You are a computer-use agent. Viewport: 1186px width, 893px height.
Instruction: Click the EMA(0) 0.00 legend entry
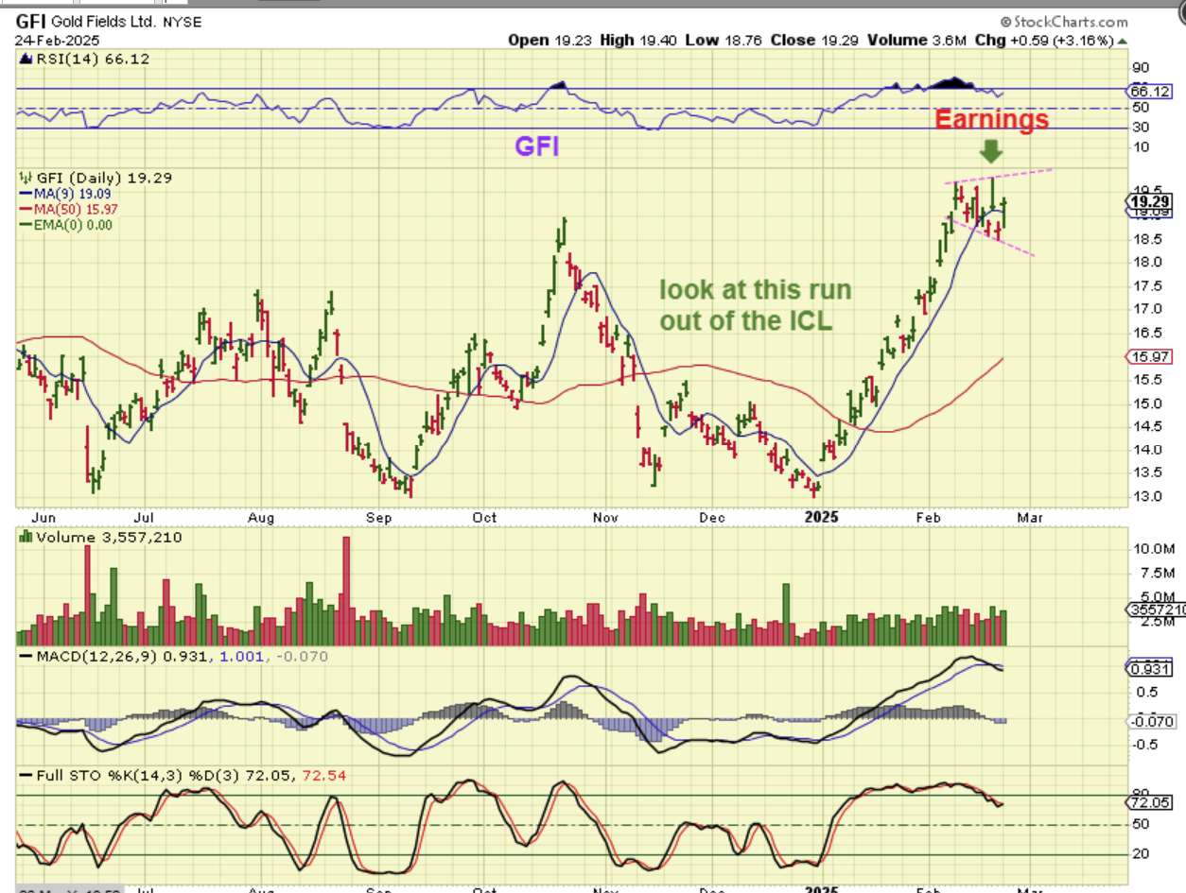coord(66,224)
